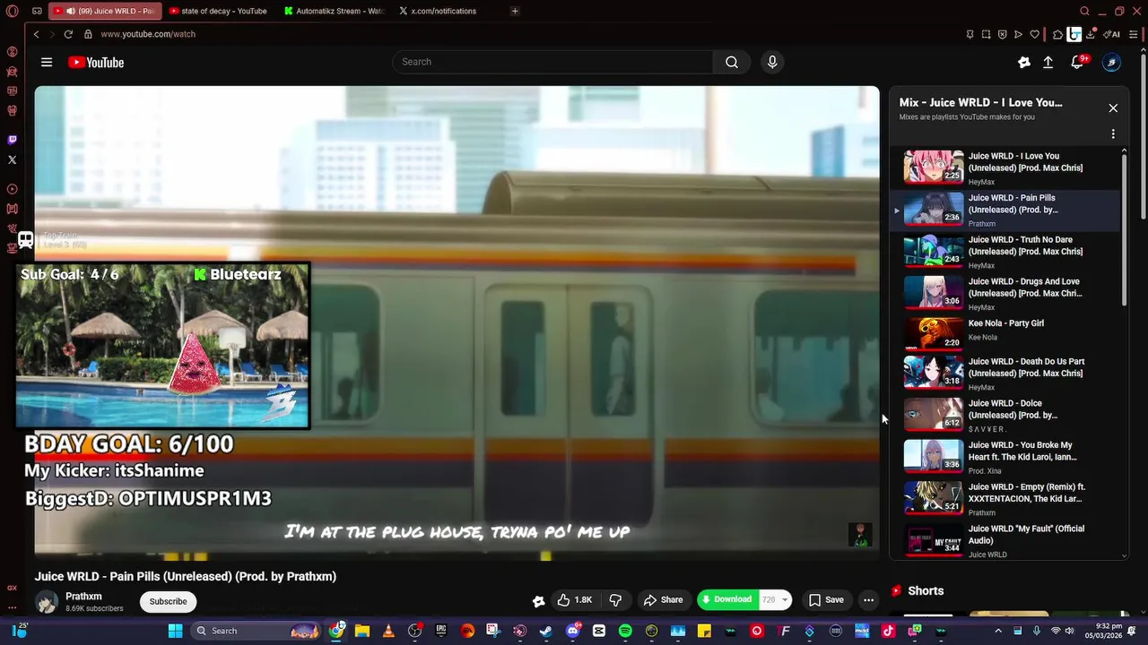Click the upload arrow icon in YouTube header
This screenshot has height=645, width=1148.
[x=1048, y=62]
